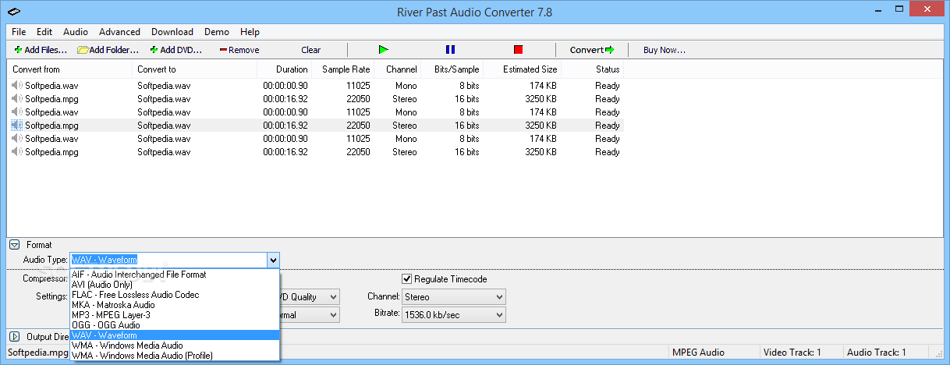Image resolution: width=950 pixels, height=365 pixels.
Task: Click Video Track: 1 in status bar
Action: 793,353
